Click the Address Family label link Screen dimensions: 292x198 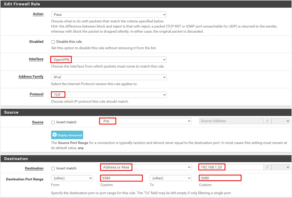[x=31, y=77]
